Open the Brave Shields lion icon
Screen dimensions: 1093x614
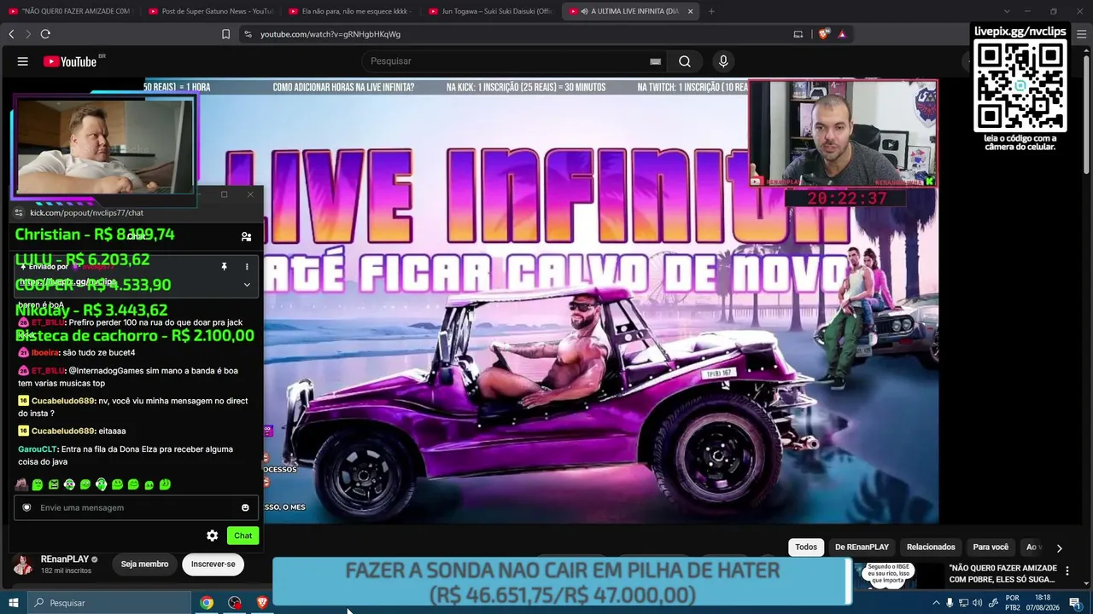tap(823, 34)
